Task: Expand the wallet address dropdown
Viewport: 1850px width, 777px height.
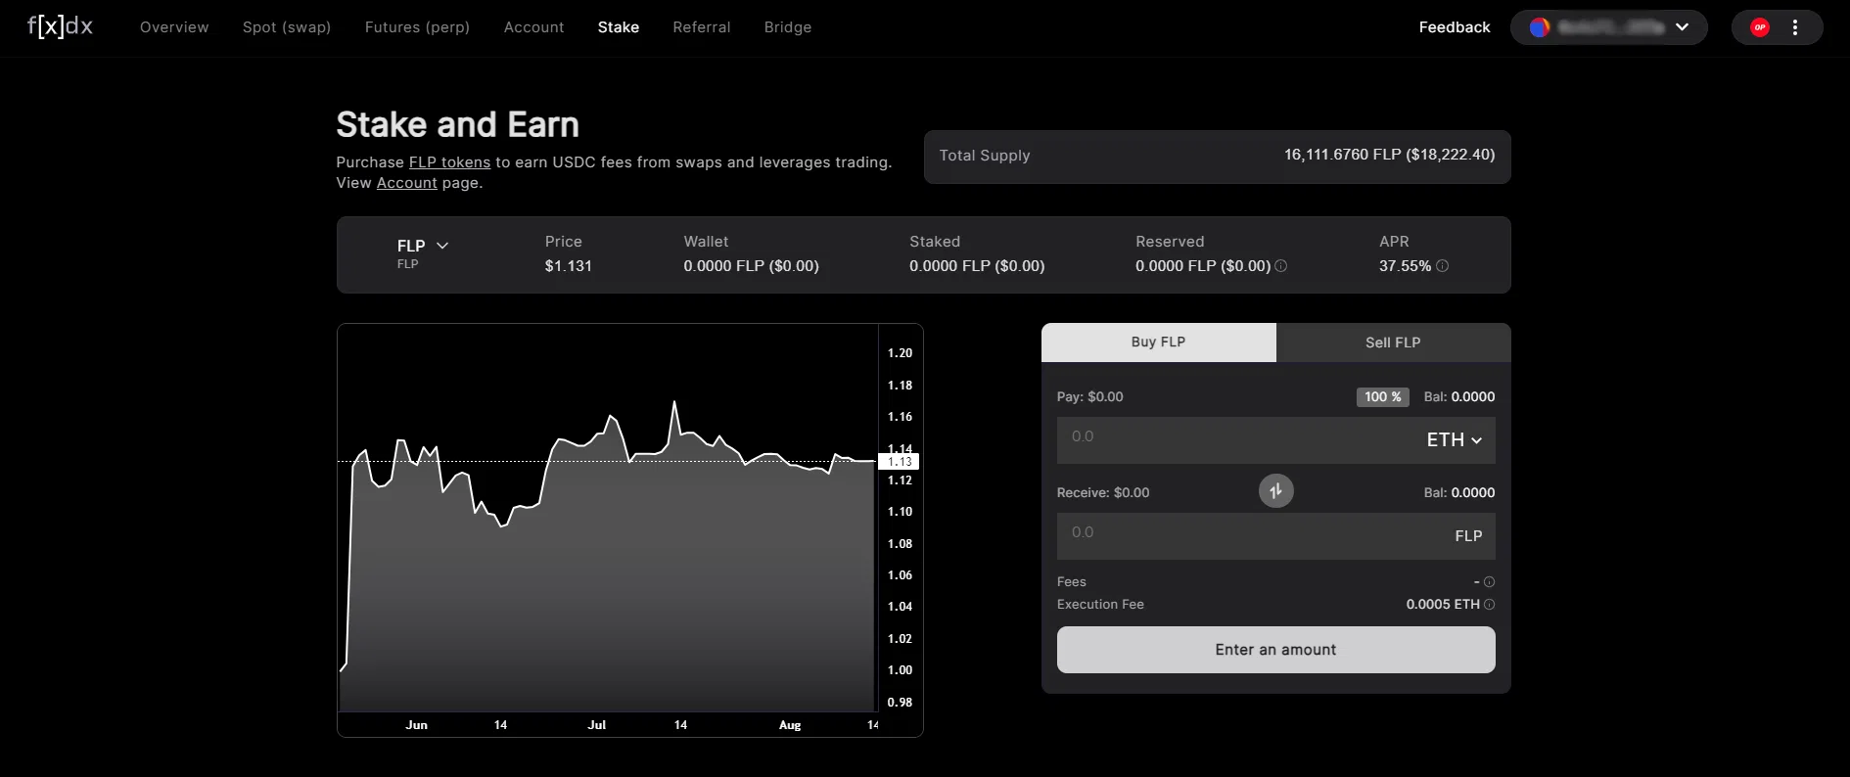Action: [1682, 27]
